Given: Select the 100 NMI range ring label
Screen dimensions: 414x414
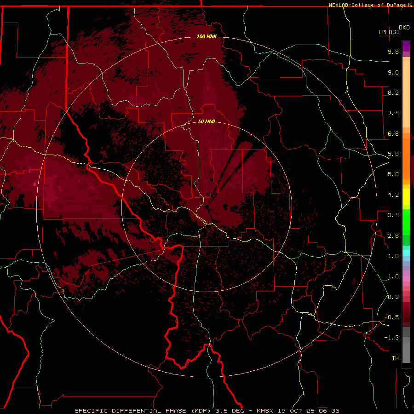Looking at the screenshot, I should tap(207, 36).
